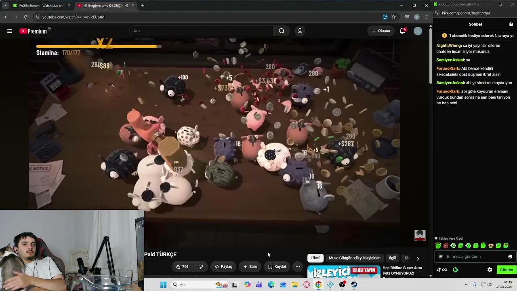Click the green Kick logo icon below the message box
Image resolution: width=517 pixels, height=291 pixels.
455,270
